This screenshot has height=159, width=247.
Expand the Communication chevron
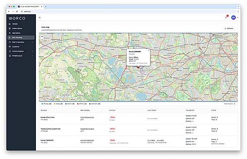click(32, 51)
